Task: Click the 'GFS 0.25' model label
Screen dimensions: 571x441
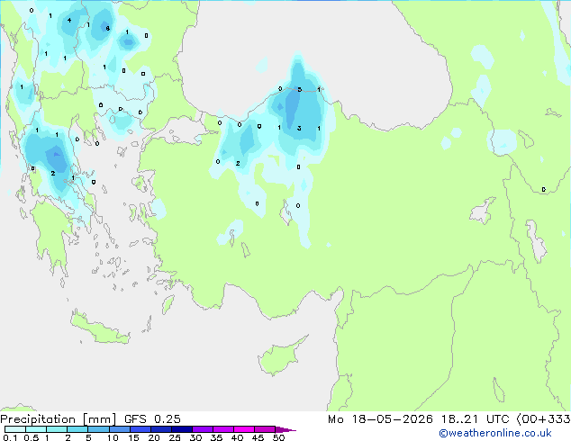Action: coord(152,419)
